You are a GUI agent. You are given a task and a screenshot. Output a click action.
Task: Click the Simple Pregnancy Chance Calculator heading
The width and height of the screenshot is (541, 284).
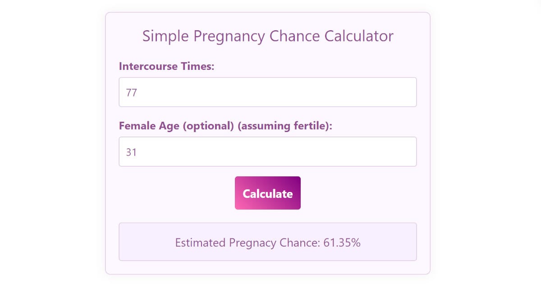[267, 36]
